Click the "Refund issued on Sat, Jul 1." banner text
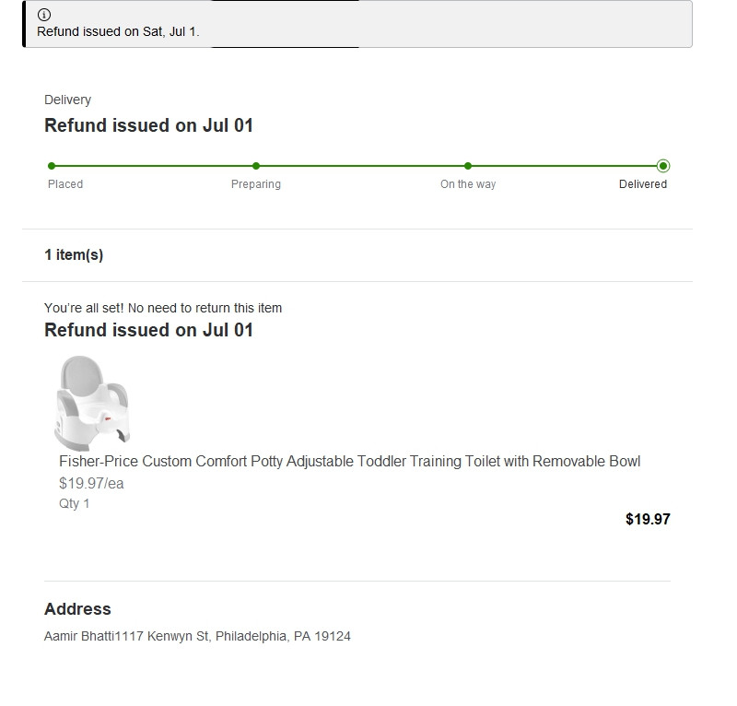The width and height of the screenshot is (737, 706). point(118,31)
